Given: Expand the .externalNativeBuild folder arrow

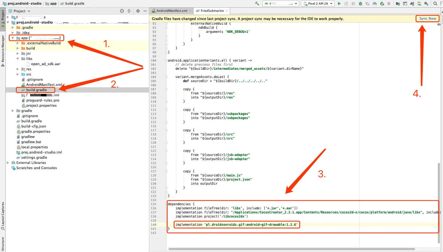Looking at the screenshot, I should pos(17,43).
